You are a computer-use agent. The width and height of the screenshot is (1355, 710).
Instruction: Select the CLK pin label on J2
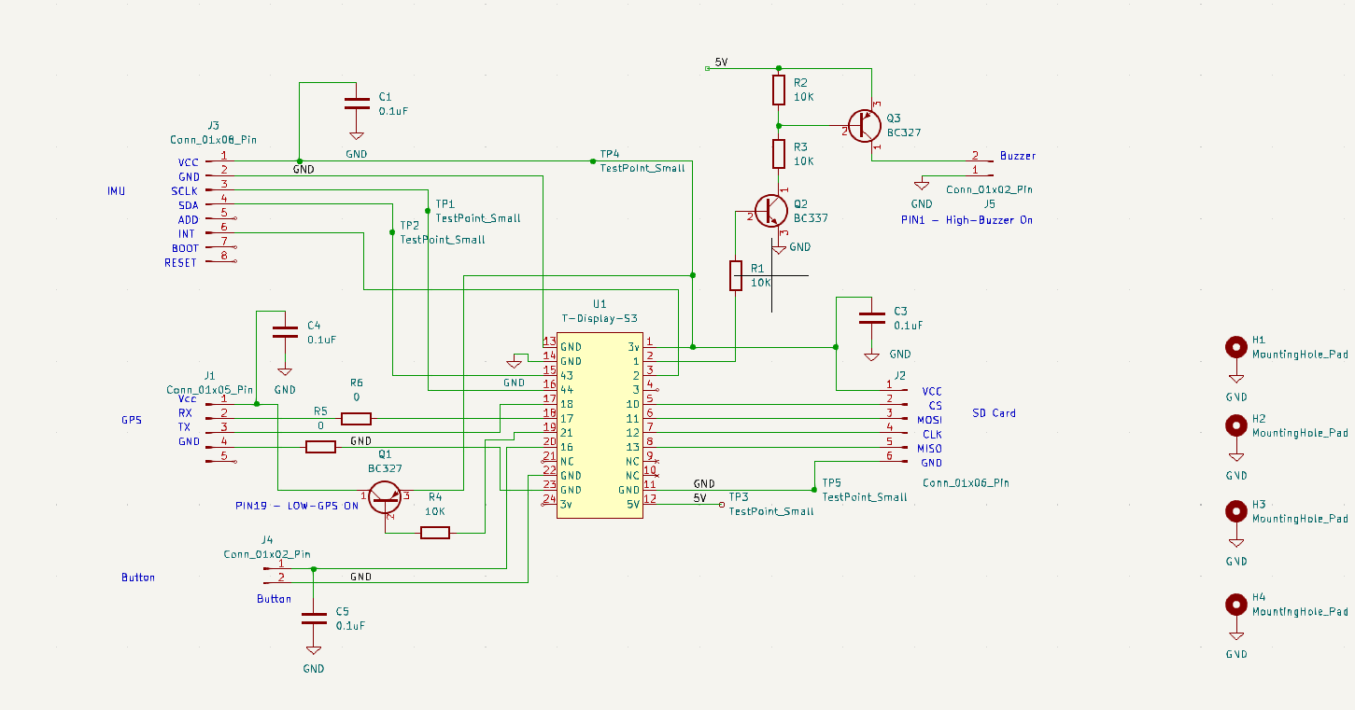pos(932,435)
